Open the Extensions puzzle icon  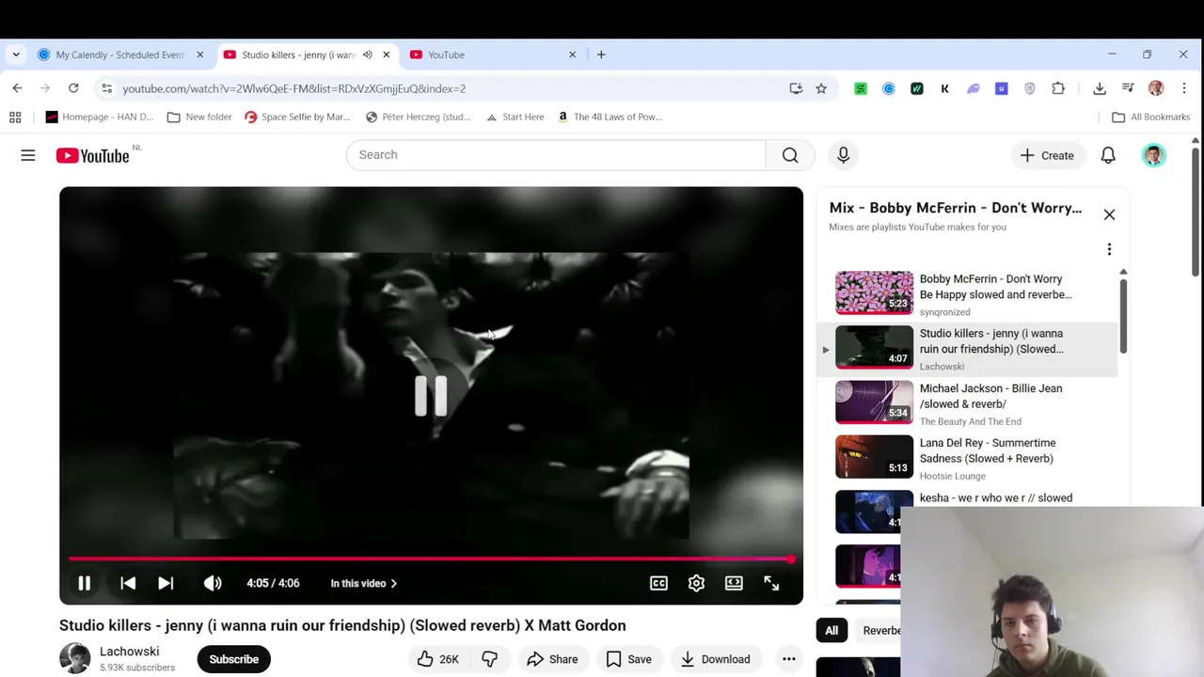[x=1058, y=88]
